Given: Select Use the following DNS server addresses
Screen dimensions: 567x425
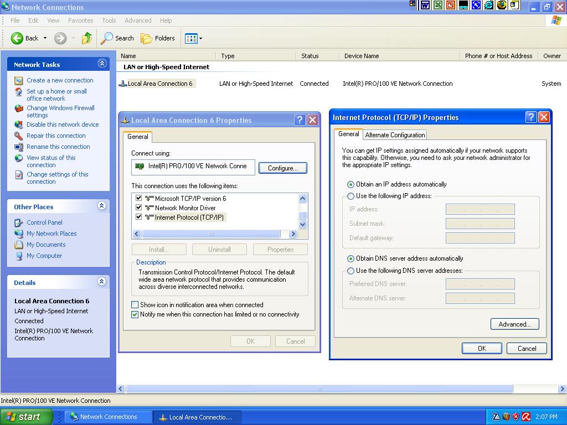Looking at the screenshot, I should tap(350, 271).
